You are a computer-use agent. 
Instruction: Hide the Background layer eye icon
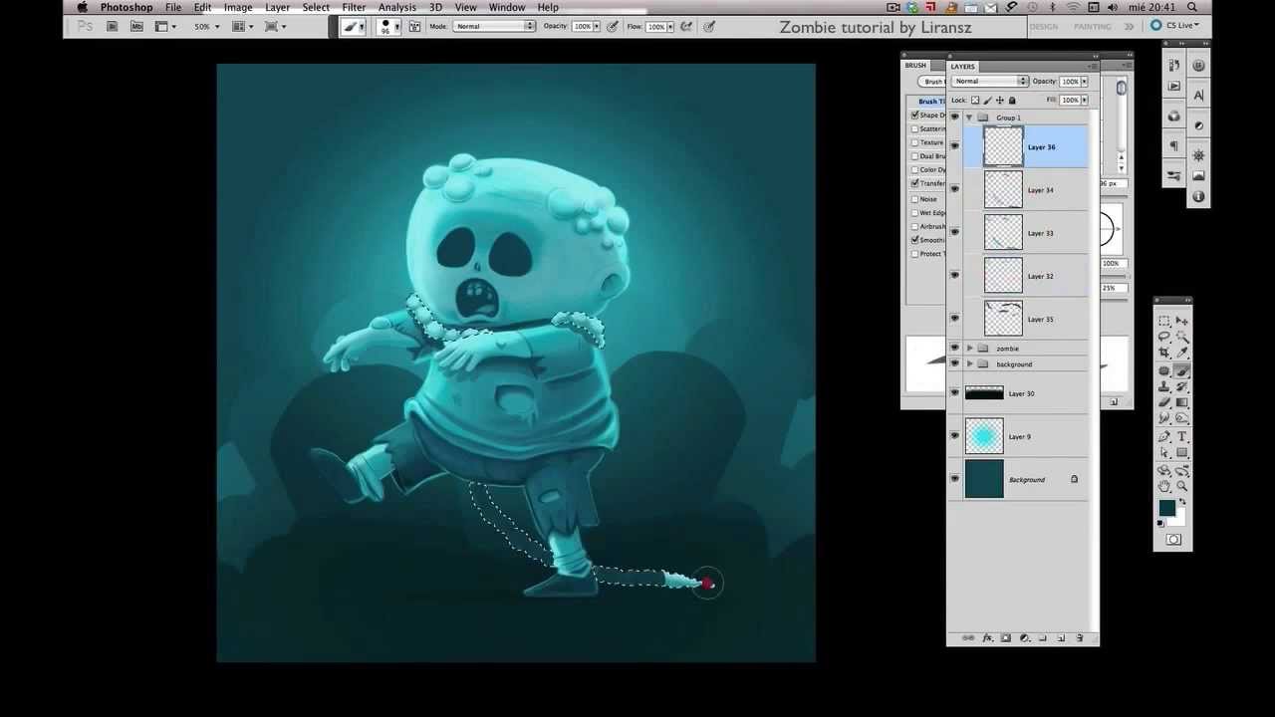pyautogui.click(x=954, y=479)
